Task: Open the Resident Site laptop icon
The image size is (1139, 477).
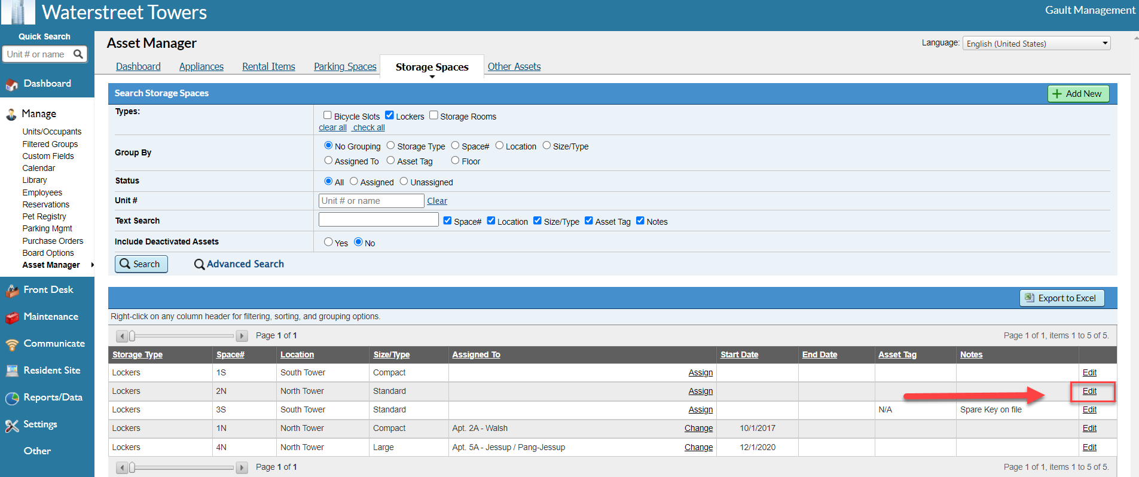Action: pyautogui.click(x=12, y=371)
